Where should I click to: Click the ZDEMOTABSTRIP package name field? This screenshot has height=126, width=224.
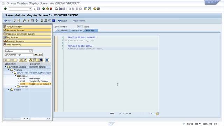(19, 55)
